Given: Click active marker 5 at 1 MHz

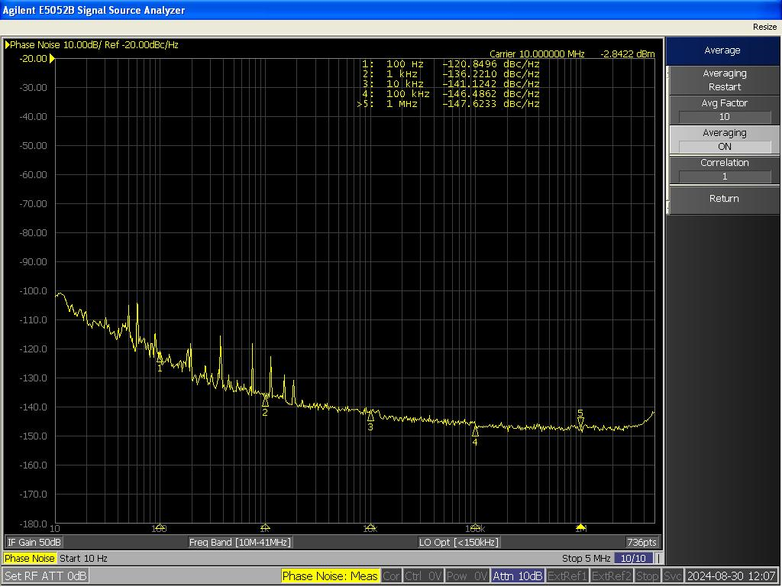Looking at the screenshot, I should pyautogui.click(x=580, y=423).
